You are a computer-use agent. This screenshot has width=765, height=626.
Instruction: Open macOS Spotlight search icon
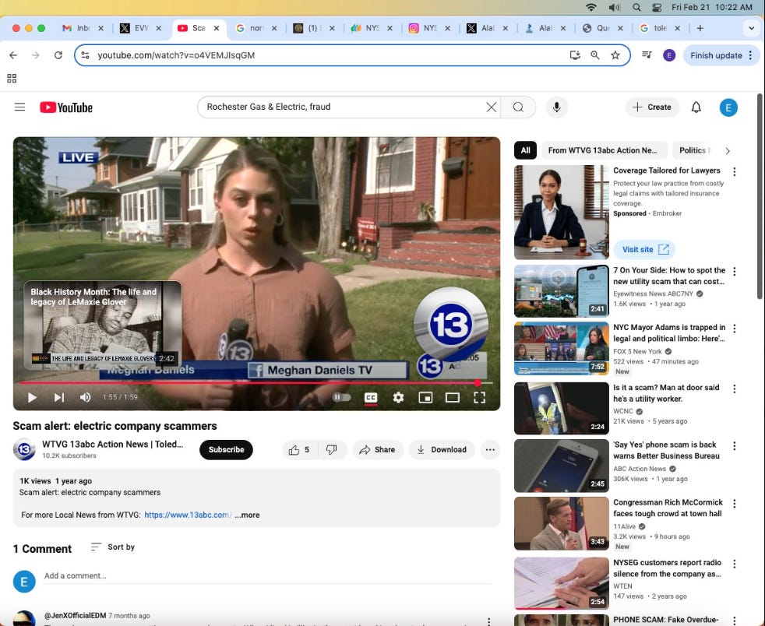click(x=636, y=7)
